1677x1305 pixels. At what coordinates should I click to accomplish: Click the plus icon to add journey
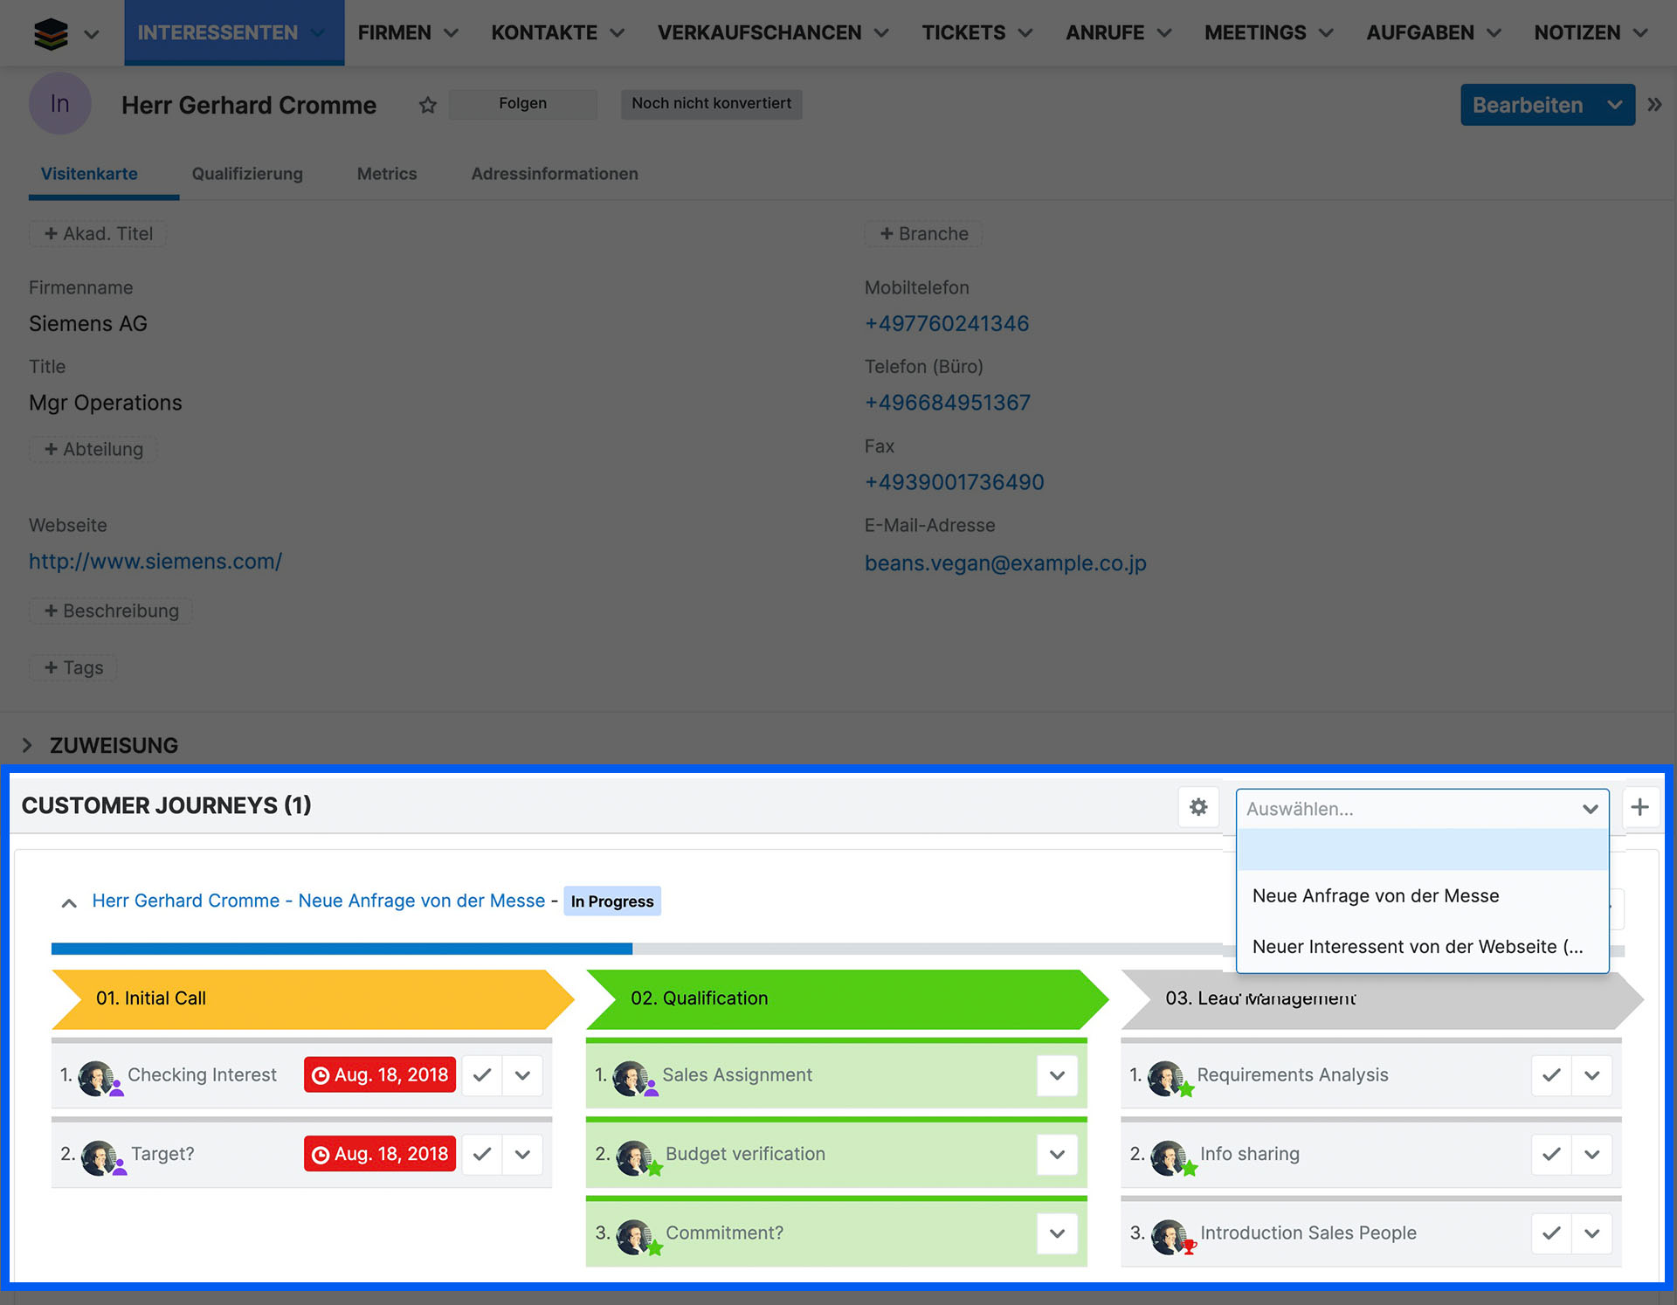point(1640,807)
